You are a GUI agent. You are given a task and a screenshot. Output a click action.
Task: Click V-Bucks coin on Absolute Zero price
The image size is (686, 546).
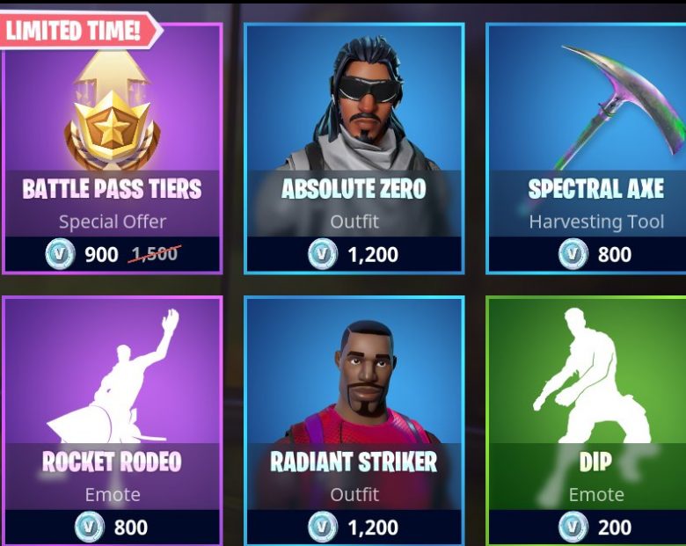[323, 254]
